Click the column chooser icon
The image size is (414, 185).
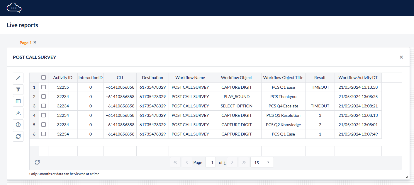[18, 101]
